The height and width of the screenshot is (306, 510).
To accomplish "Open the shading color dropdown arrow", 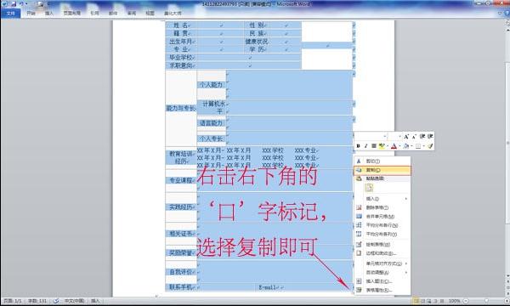I will coord(411,146).
